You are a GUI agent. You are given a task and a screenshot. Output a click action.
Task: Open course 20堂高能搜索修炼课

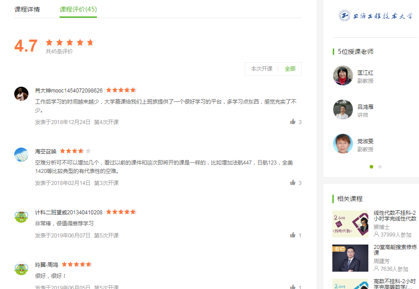[x=395, y=250]
